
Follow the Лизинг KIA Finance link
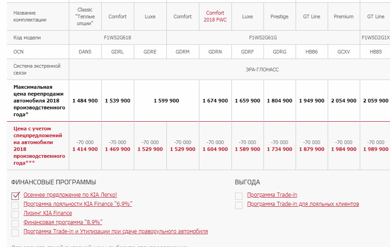click(x=48, y=213)
